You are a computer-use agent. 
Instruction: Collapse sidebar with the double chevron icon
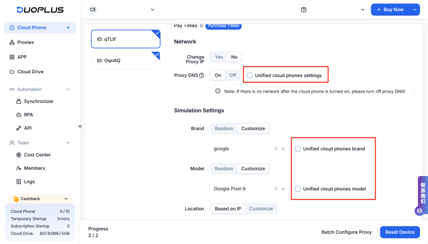click(x=80, y=126)
